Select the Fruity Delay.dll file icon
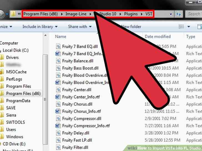The image size is (202, 151). pyautogui.click(x=58, y=133)
